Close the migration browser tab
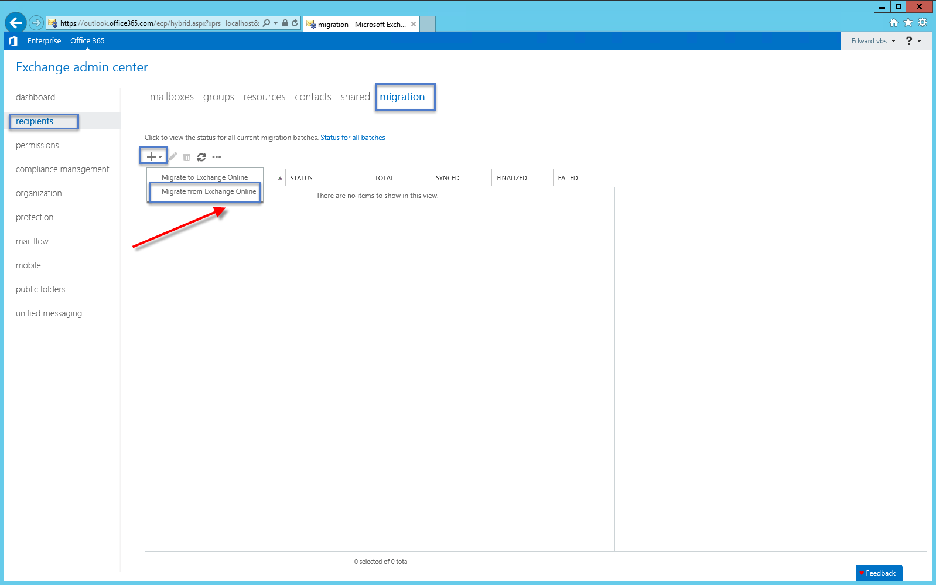This screenshot has width=936, height=585. click(x=414, y=24)
